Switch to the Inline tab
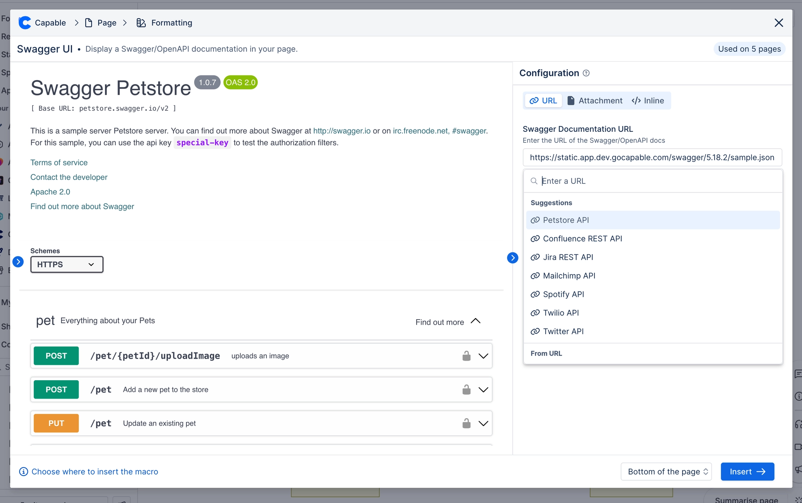 pos(648,101)
